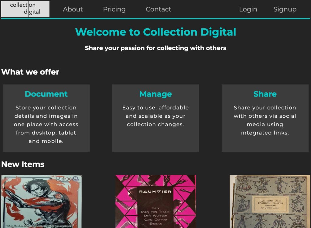This screenshot has height=228, width=311.
Task: Open the Fashions and Fashion Plates book thumbnail
Action: pos(270,201)
